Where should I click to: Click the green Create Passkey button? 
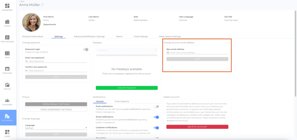click(127, 88)
